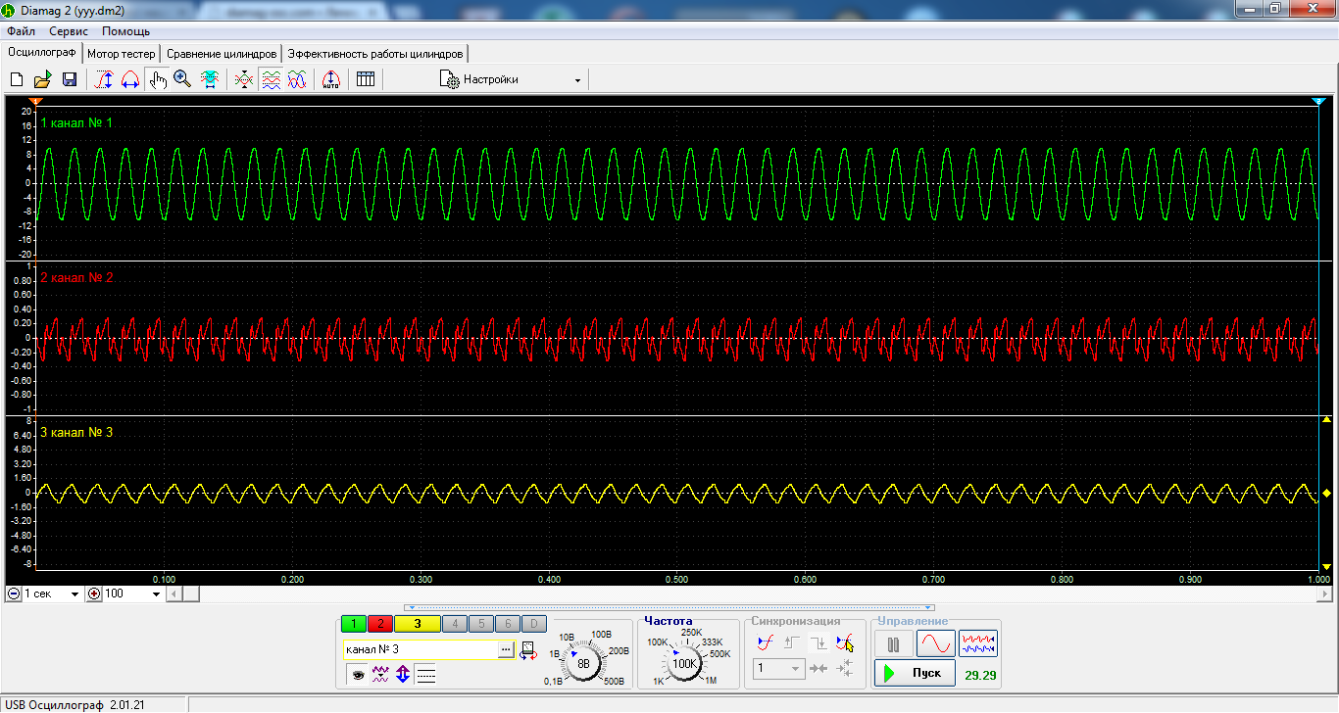Click the cyan waveform stretch tool

coord(210,79)
